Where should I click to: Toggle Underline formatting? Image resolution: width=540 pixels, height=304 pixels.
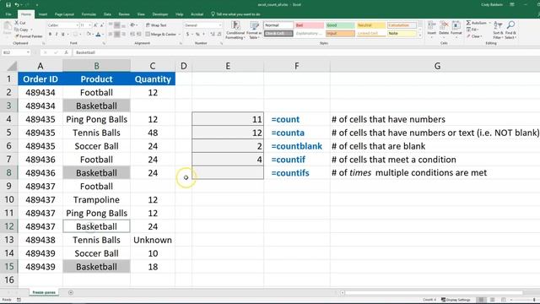[62, 34]
